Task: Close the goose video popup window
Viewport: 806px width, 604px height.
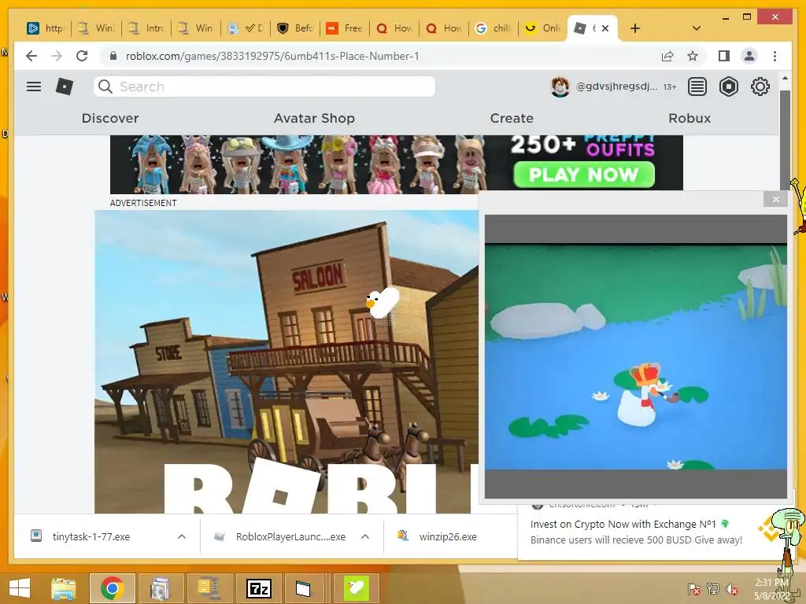Action: tap(775, 199)
